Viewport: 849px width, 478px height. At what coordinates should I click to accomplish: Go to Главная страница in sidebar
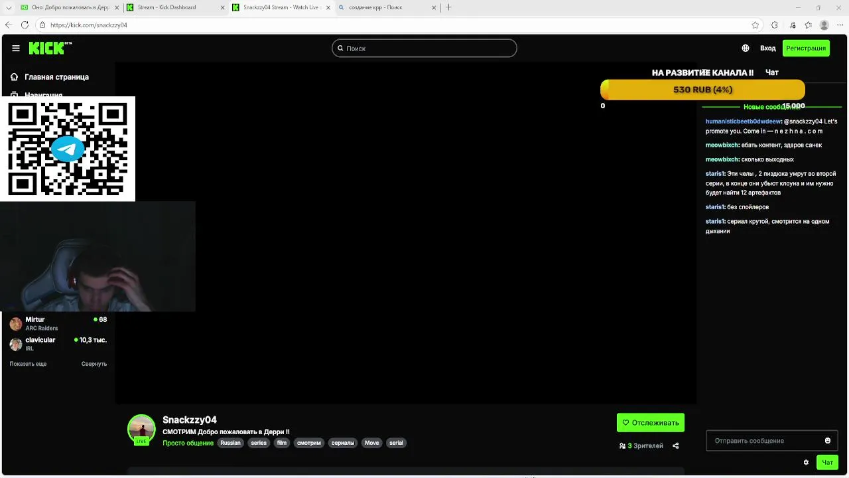57,77
